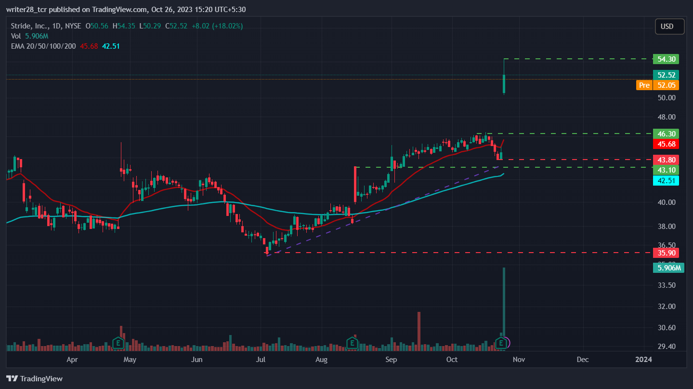Click the 46.30 green price label
Screen dimensions: 693x389
(666, 134)
